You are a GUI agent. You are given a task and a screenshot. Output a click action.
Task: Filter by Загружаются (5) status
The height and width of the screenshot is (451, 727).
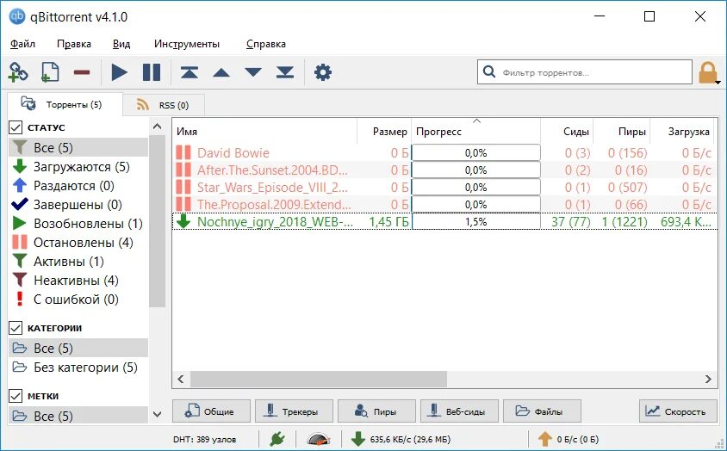(78, 167)
